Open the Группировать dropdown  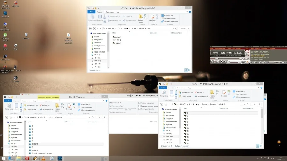[115, 103]
